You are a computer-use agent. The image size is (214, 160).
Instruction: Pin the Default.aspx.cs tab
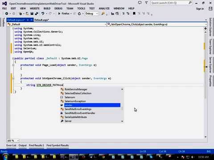pyautogui.click(x=28, y=20)
